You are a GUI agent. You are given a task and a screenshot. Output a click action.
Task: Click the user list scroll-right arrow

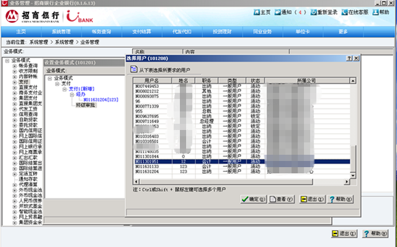point(347,181)
